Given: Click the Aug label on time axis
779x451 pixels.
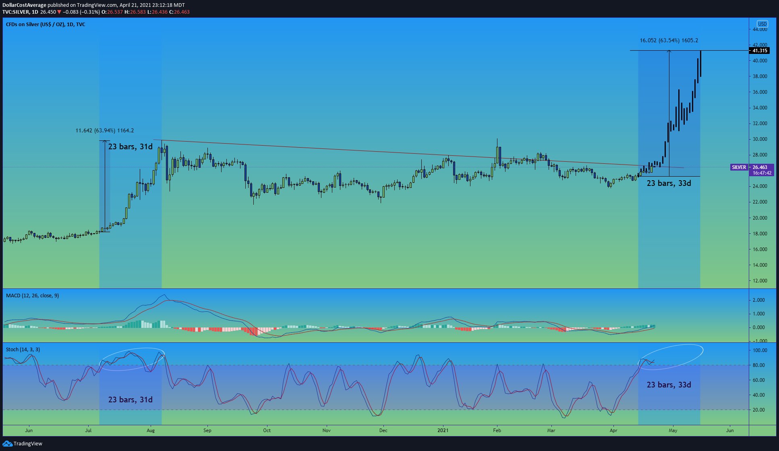Looking at the screenshot, I should (x=151, y=430).
